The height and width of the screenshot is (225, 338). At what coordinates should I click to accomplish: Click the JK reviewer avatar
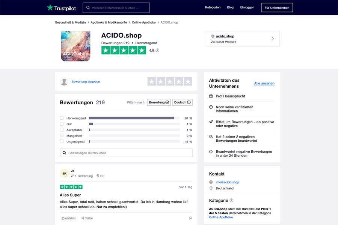[65, 173]
